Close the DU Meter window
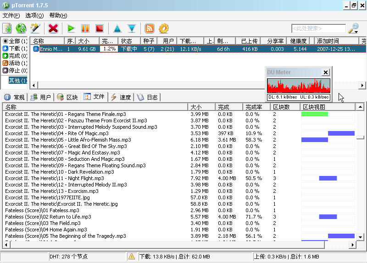367x263 pixels. (x=325, y=72)
